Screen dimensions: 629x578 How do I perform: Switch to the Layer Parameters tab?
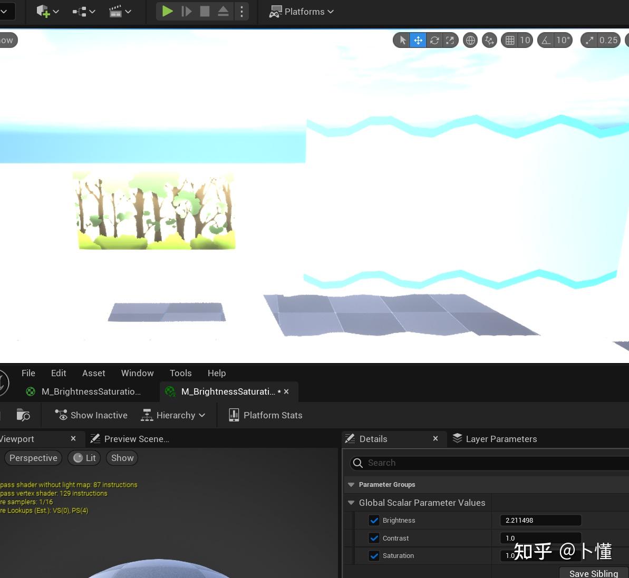(501, 438)
